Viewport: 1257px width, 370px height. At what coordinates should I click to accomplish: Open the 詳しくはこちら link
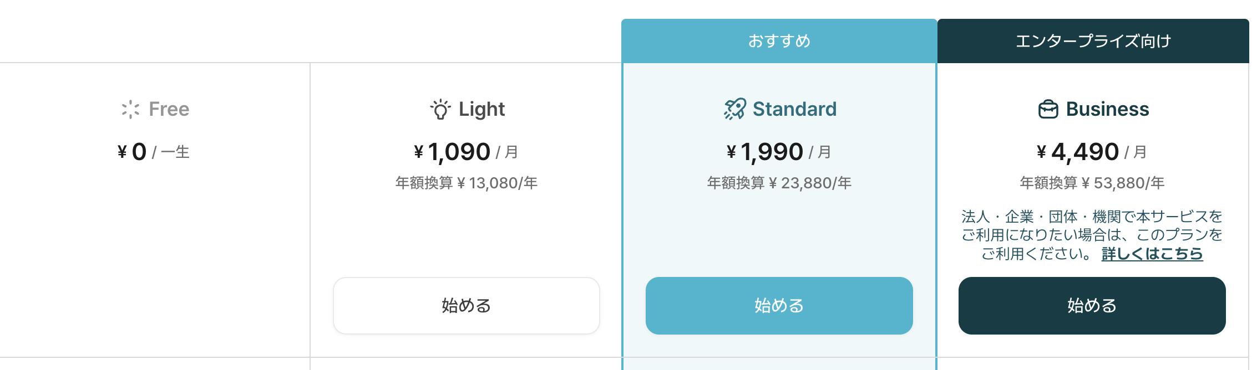pos(1152,254)
